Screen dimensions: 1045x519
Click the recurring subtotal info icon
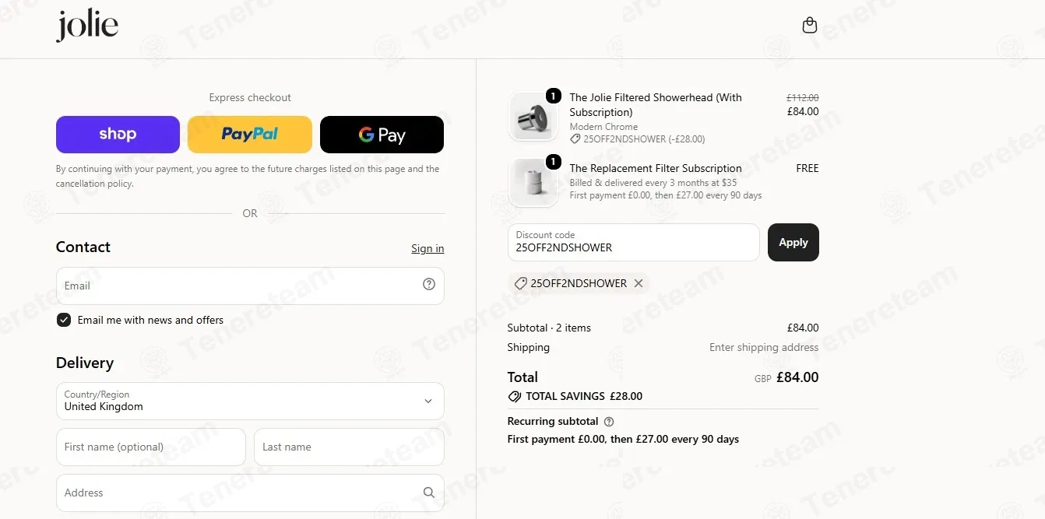click(x=609, y=422)
